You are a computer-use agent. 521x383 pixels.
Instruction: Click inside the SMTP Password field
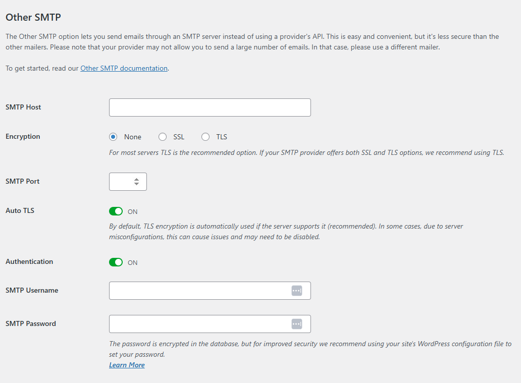tap(199, 324)
